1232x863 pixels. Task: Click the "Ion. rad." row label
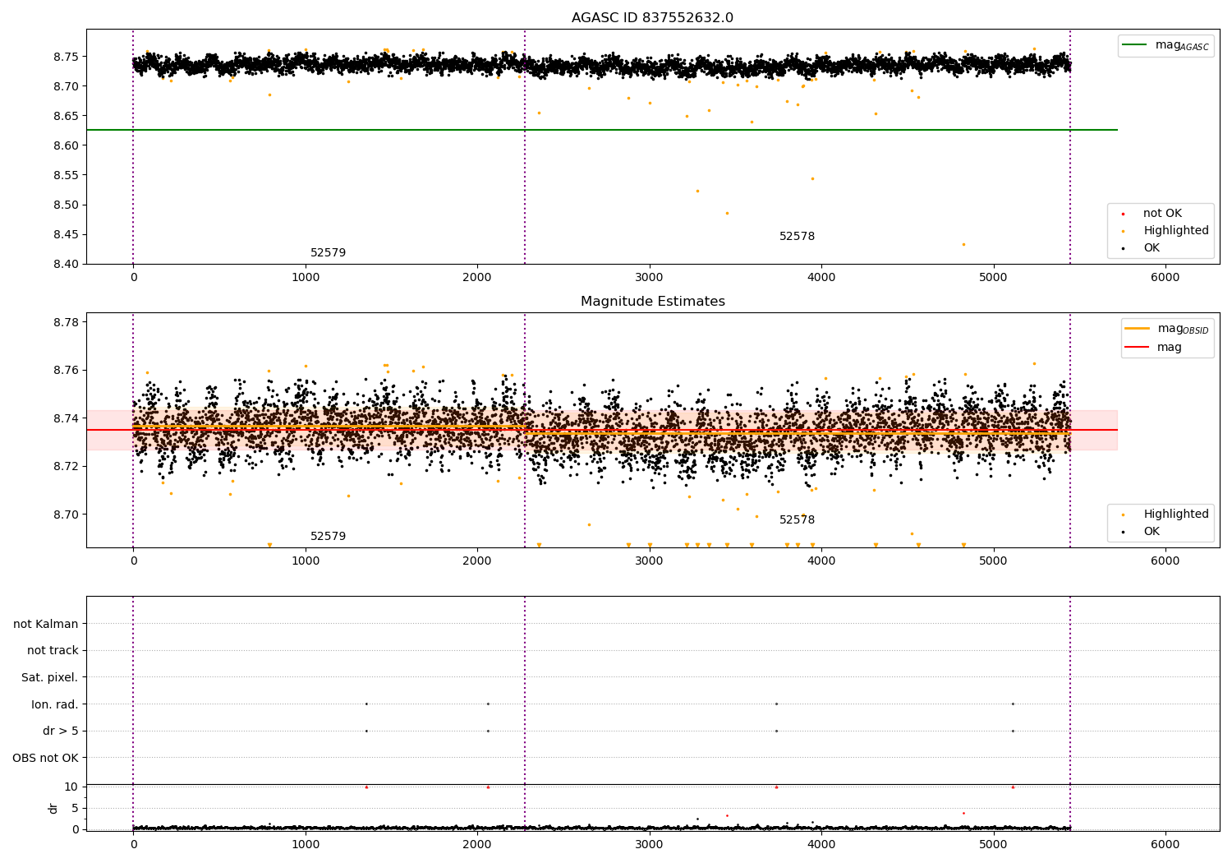tap(55, 704)
